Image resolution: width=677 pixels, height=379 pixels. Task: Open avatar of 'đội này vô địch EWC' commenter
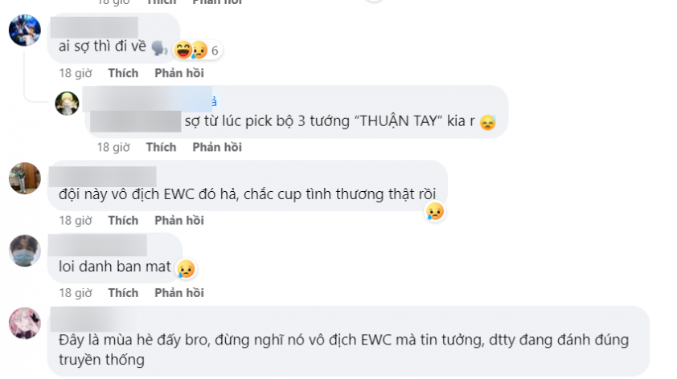(x=25, y=178)
